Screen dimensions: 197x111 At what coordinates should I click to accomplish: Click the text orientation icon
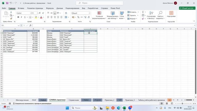(58, 13)
